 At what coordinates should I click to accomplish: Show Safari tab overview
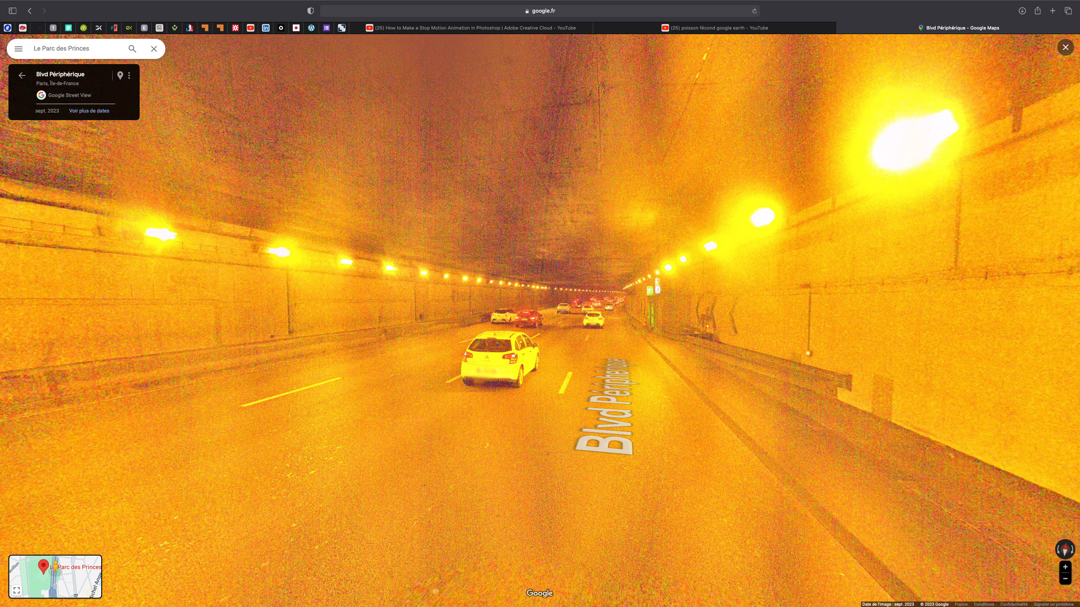pos(1068,11)
